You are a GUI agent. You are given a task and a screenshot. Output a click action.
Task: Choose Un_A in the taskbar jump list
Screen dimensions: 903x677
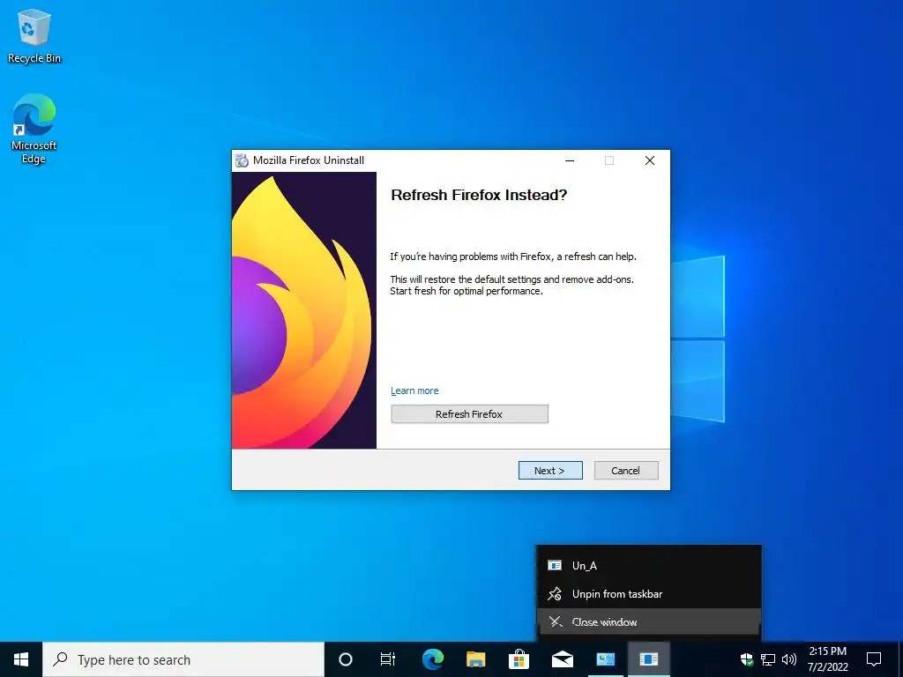pos(648,565)
